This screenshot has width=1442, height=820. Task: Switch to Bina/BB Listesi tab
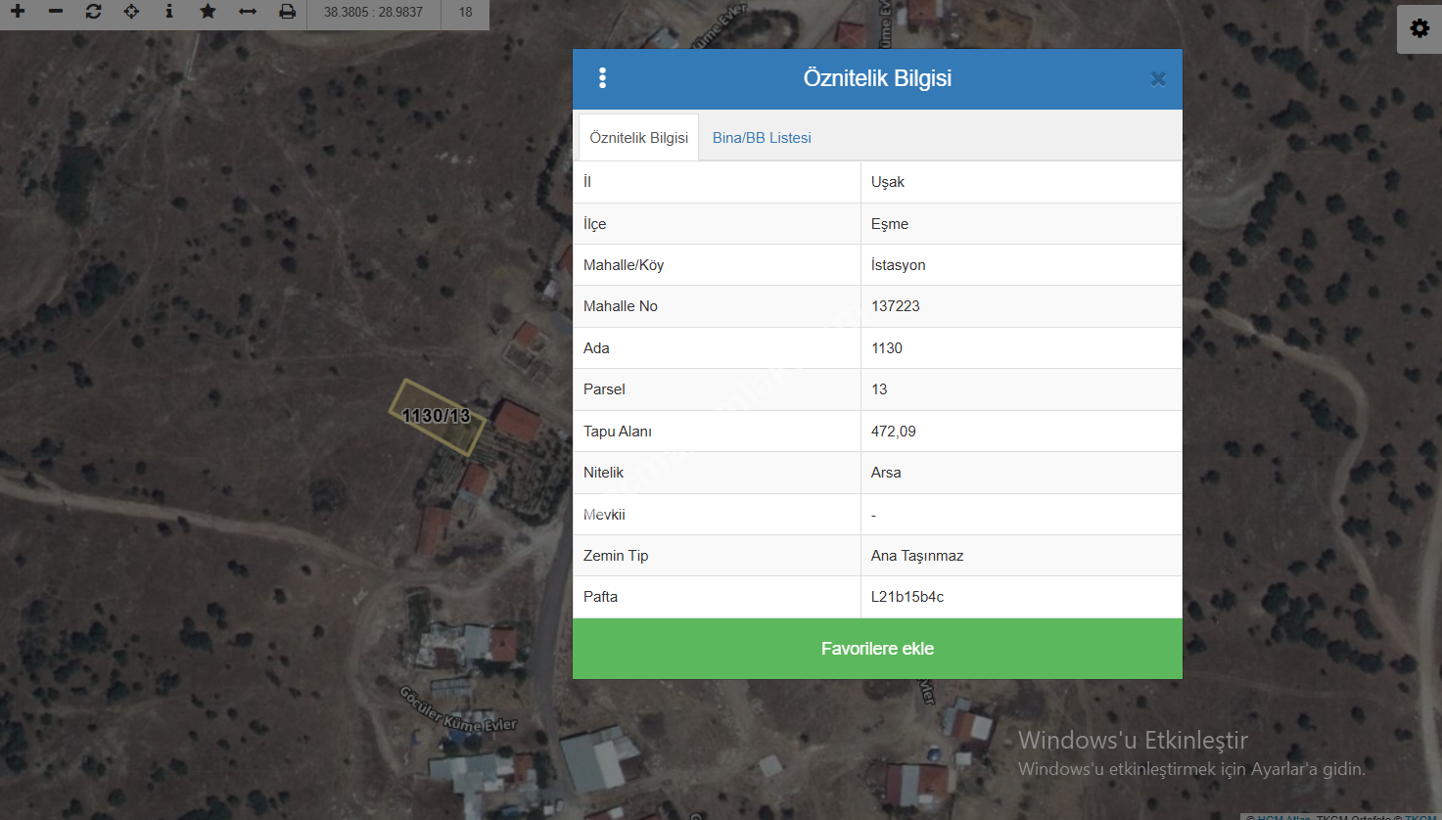pos(762,138)
